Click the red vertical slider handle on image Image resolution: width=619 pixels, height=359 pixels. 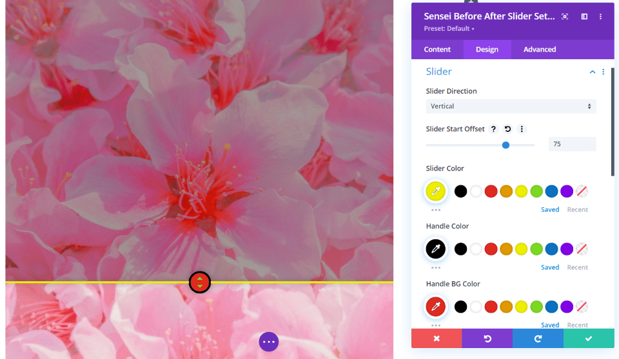tap(200, 282)
